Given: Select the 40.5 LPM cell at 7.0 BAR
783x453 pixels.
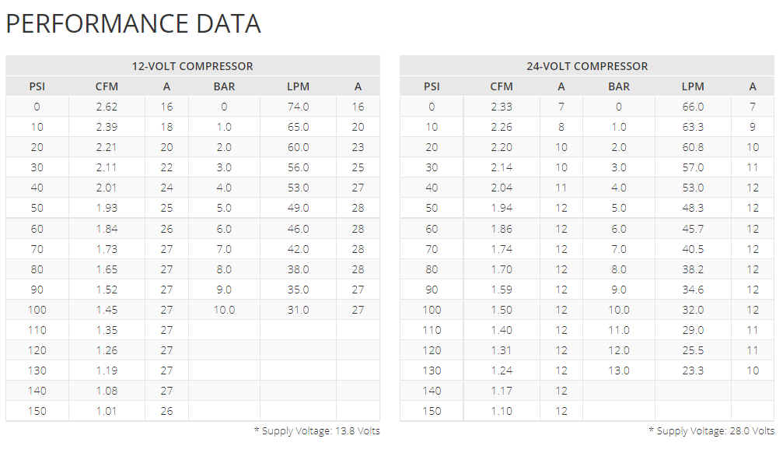Looking at the screenshot, I should [x=693, y=249].
